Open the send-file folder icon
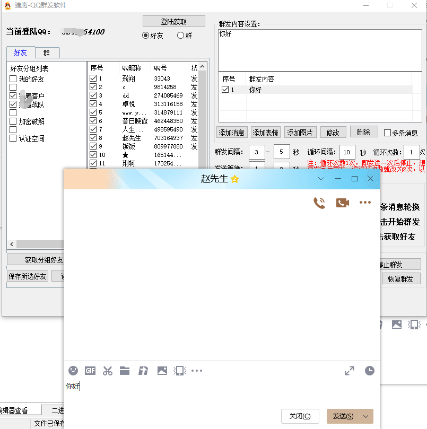Viewport: 427px width, 429px height. pos(125,371)
